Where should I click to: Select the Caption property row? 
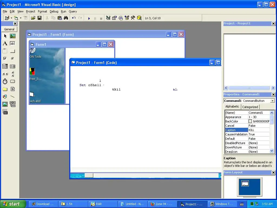tap(247, 130)
